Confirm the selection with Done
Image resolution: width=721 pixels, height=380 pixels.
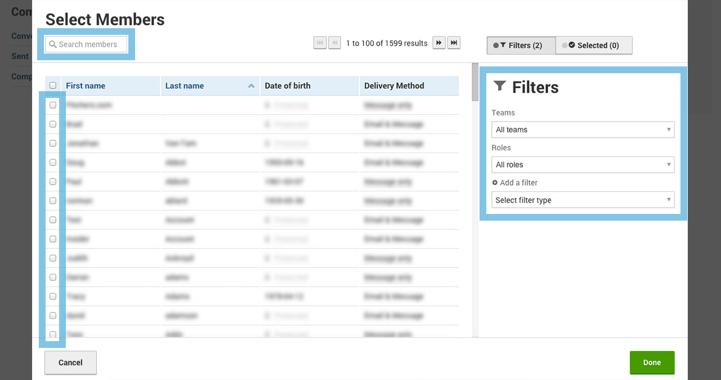pos(652,363)
